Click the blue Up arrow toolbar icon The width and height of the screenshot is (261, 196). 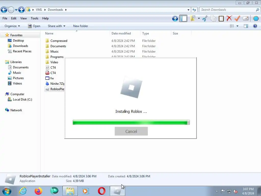coord(175,18)
